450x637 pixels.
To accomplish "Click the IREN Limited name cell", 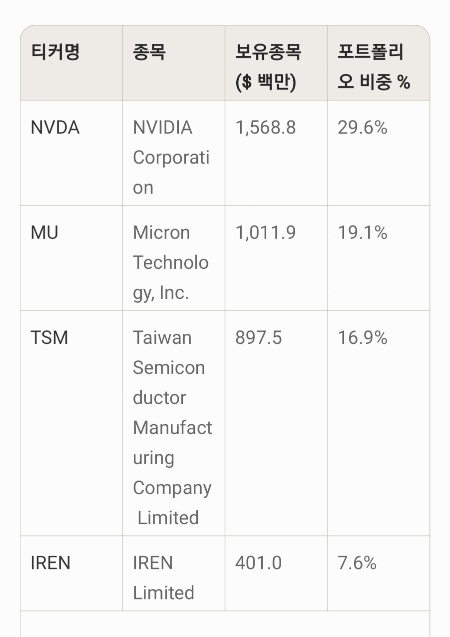I will (x=174, y=573).
